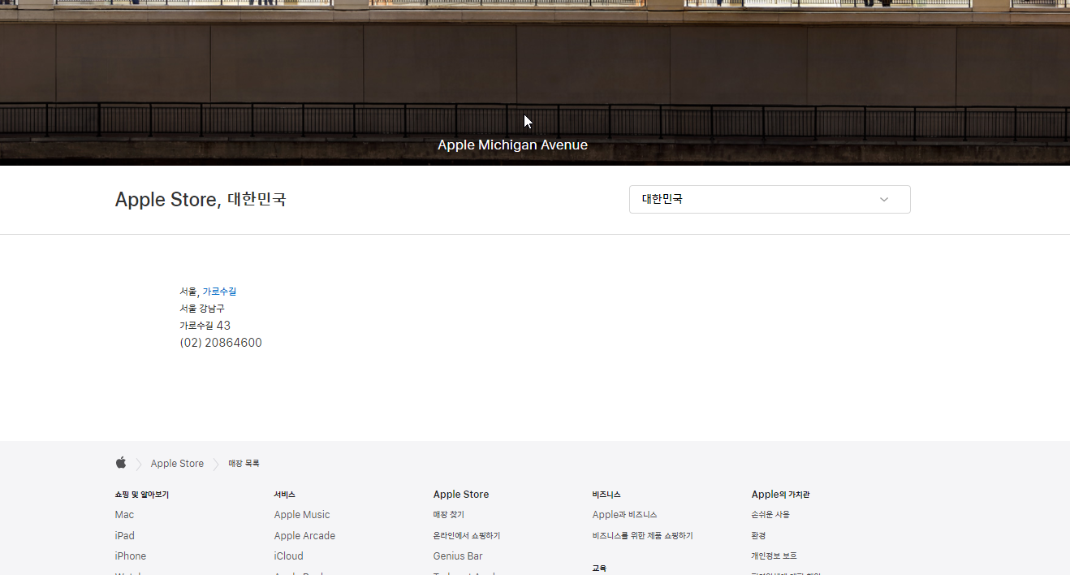Click the 가로수길 43 address line
Image resolution: width=1070 pixels, height=575 pixels.
[x=205, y=326]
